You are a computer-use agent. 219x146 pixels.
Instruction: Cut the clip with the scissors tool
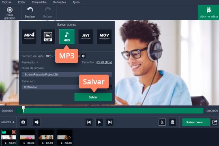tap(162, 122)
